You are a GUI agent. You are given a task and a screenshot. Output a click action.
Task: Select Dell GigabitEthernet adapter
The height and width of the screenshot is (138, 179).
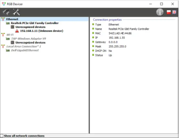tap(25, 50)
